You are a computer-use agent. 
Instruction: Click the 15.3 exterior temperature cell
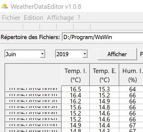(x=104, y=89)
